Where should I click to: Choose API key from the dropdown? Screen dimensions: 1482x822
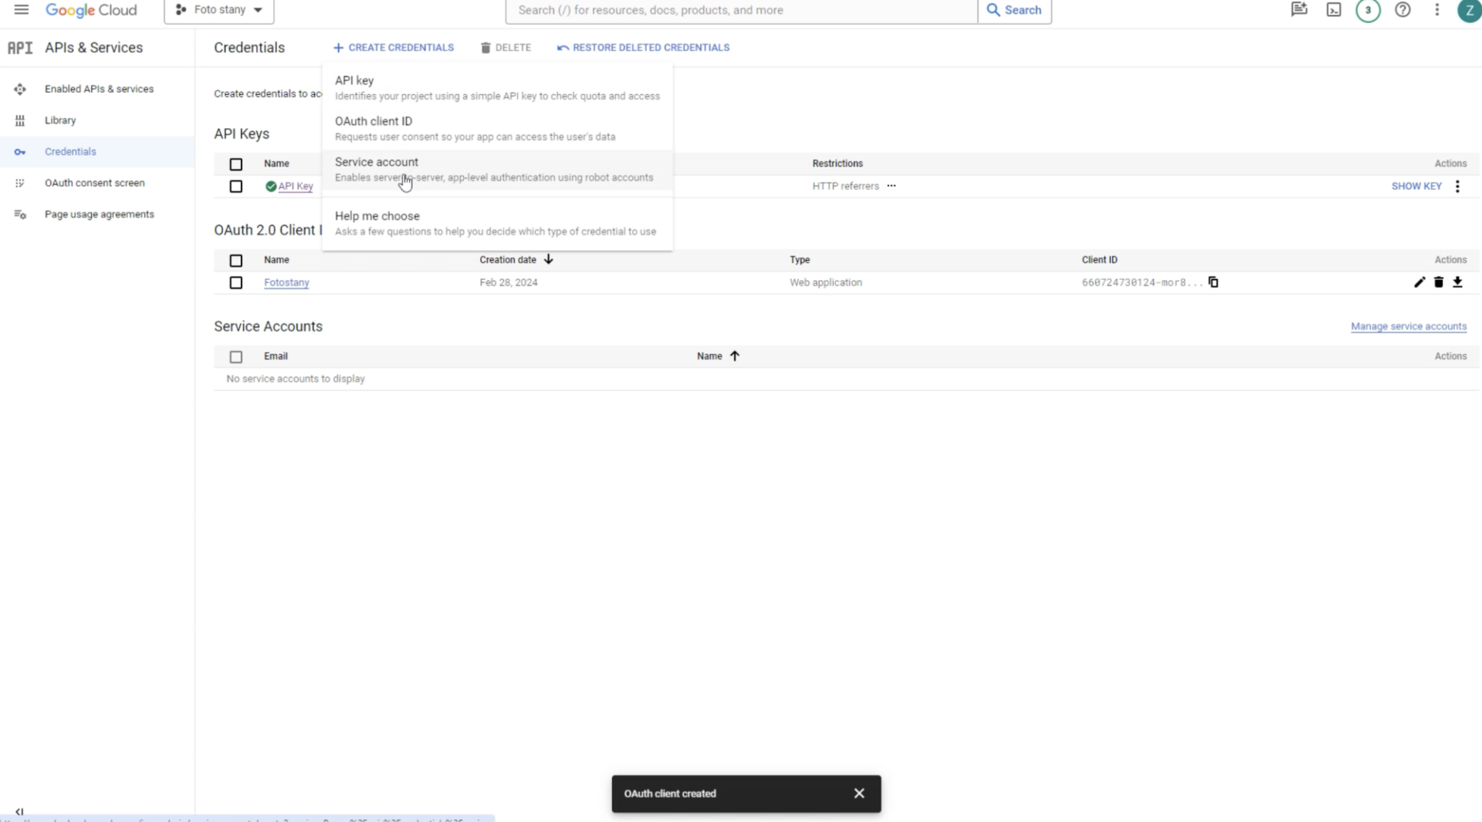coord(497,88)
